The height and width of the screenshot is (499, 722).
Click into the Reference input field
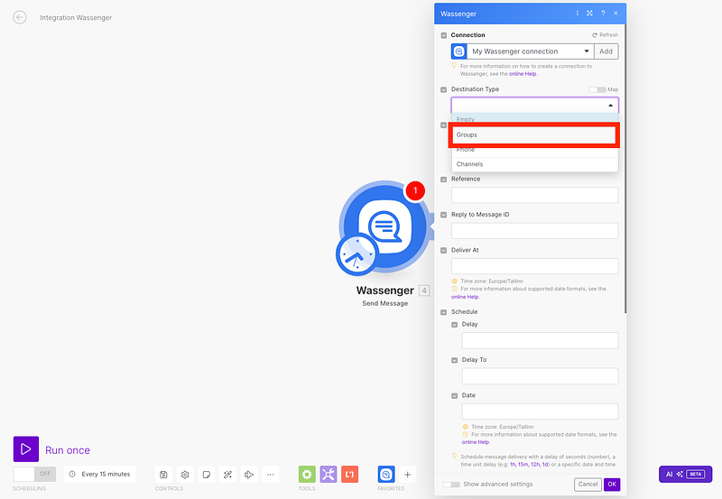[534, 195]
